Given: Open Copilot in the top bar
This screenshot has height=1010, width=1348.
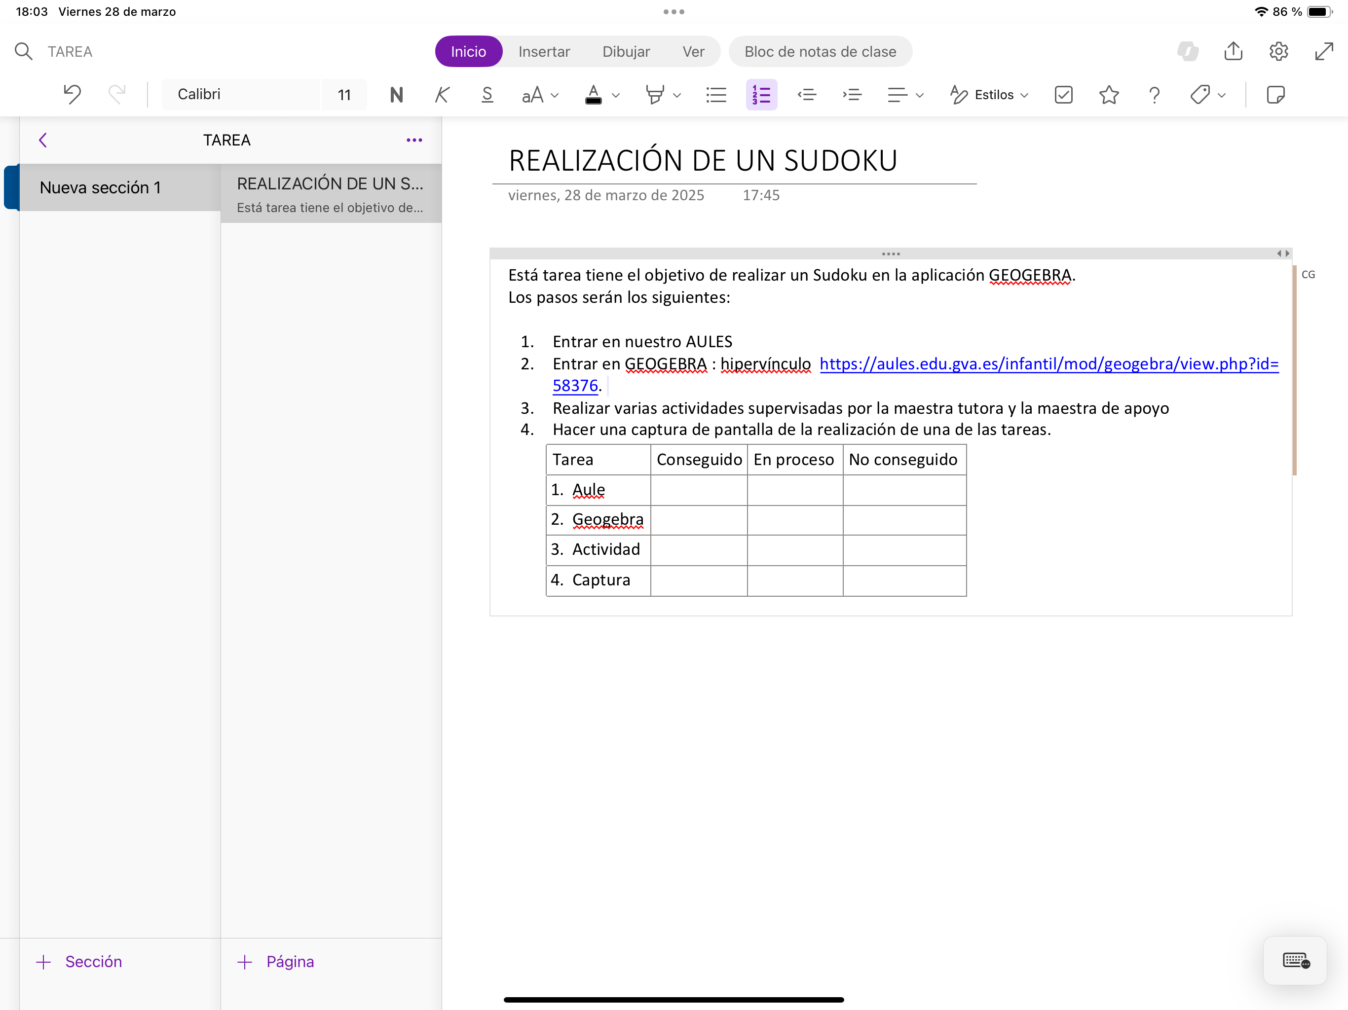Looking at the screenshot, I should [1188, 51].
